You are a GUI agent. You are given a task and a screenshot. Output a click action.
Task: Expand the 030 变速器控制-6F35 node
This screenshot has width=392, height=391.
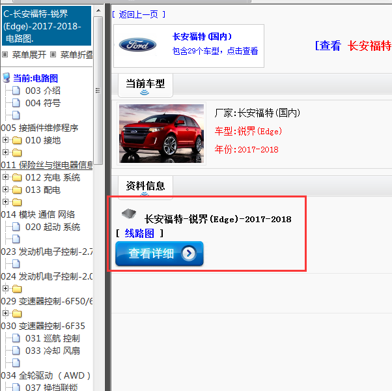[x=5, y=313]
